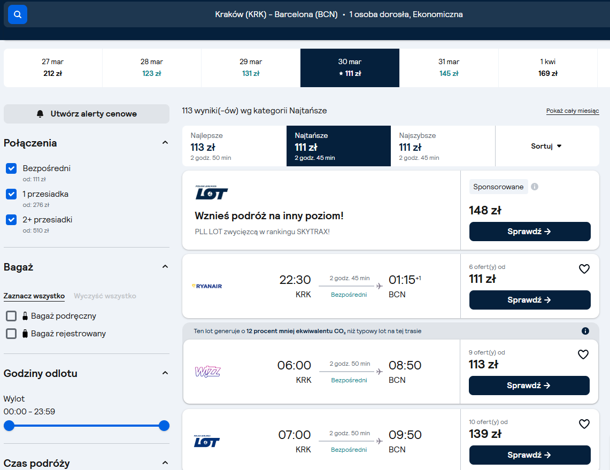Open the Sortuj dropdown
The width and height of the screenshot is (610, 470).
546,147
